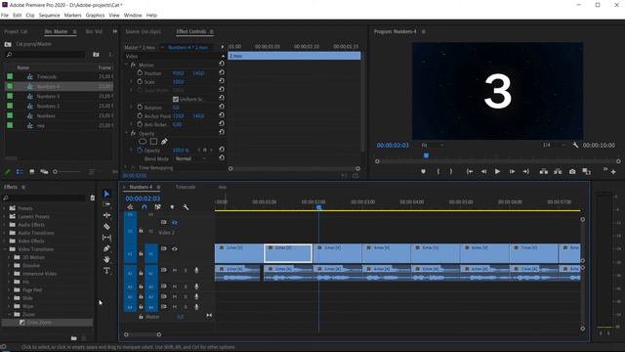Toggle Linked Selection in timeline
The width and height of the screenshot is (625, 352).
tap(158, 207)
